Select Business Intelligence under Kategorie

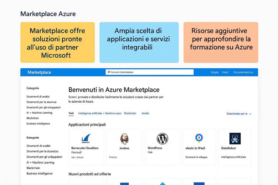[x=39, y=174]
